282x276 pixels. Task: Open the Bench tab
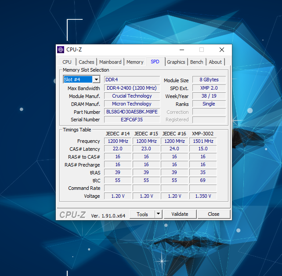[x=197, y=62]
